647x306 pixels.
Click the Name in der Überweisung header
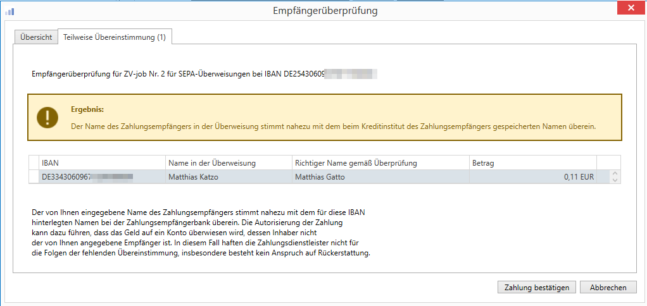click(228, 162)
